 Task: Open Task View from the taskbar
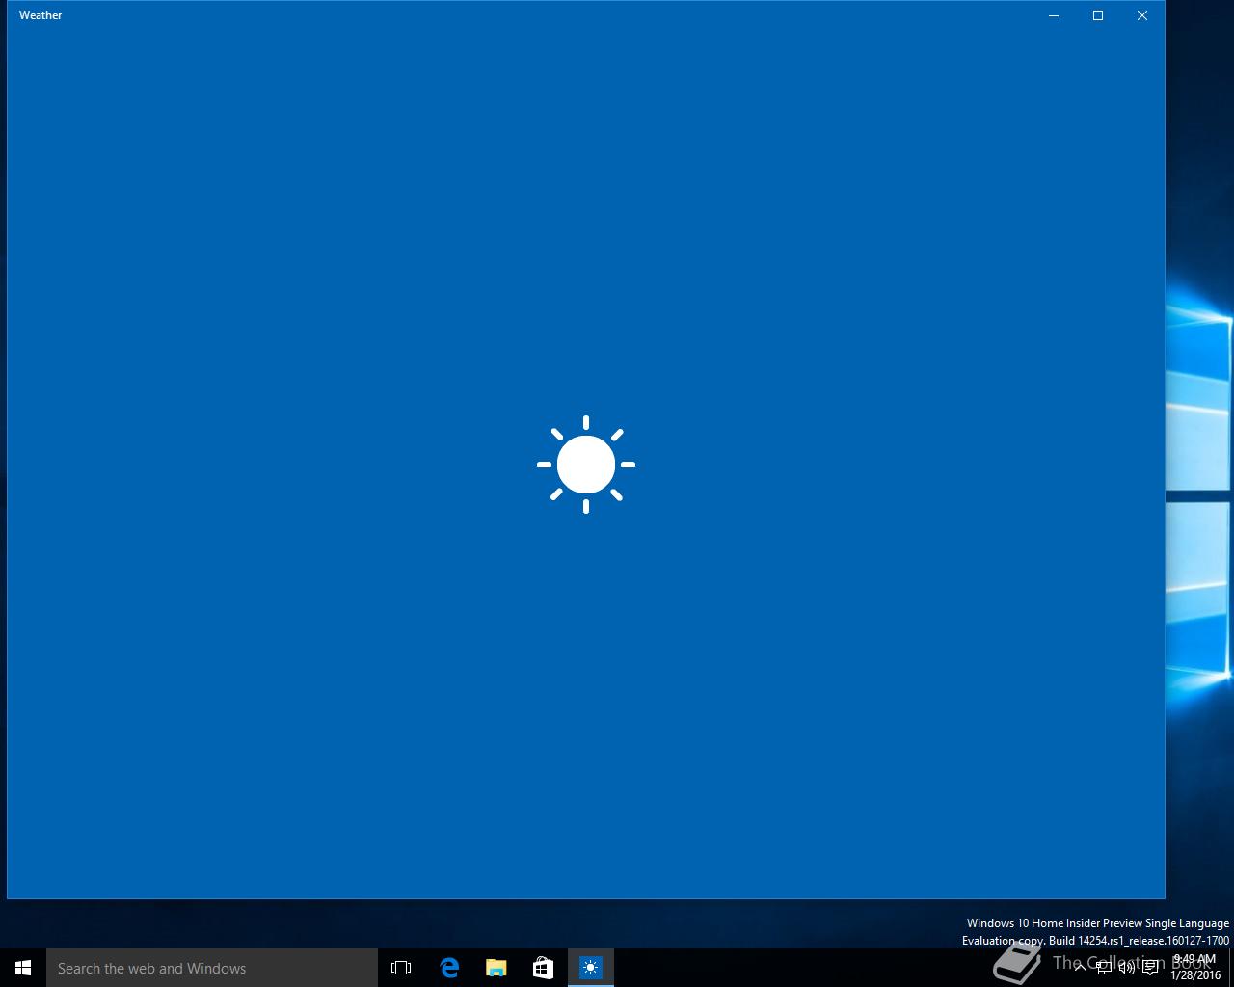[x=401, y=968]
